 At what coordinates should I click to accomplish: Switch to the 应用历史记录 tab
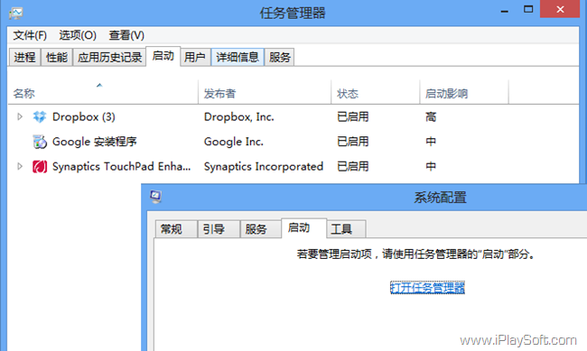(109, 57)
